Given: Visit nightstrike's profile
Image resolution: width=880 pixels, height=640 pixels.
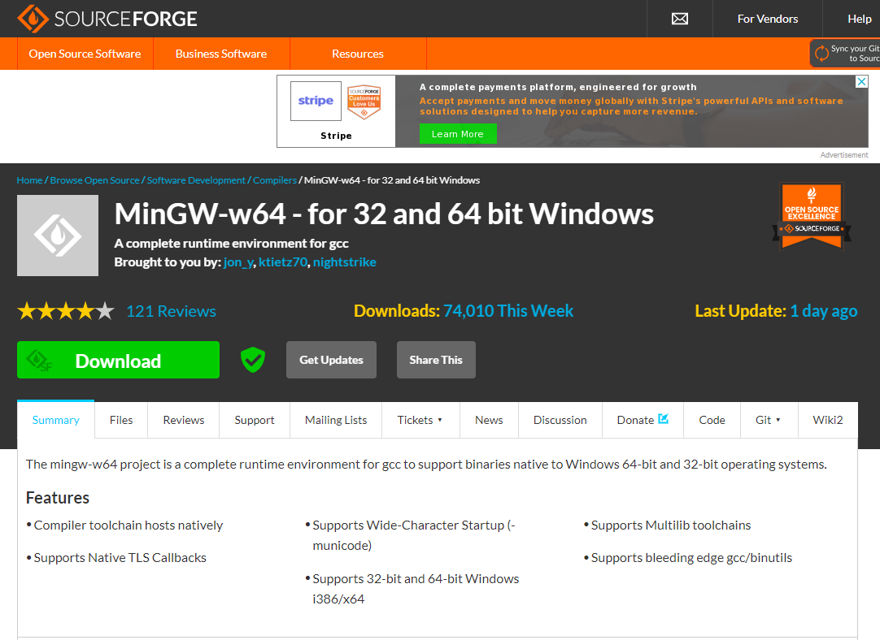Looking at the screenshot, I should coord(345,262).
